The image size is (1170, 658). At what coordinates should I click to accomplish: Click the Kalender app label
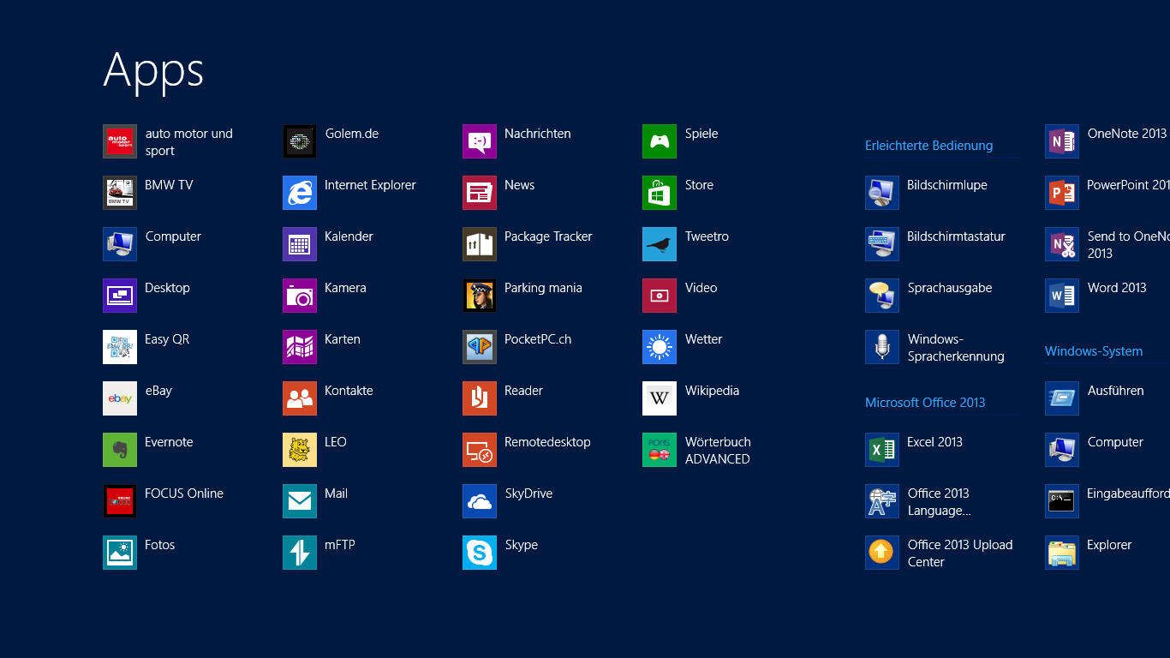pos(349,236)
